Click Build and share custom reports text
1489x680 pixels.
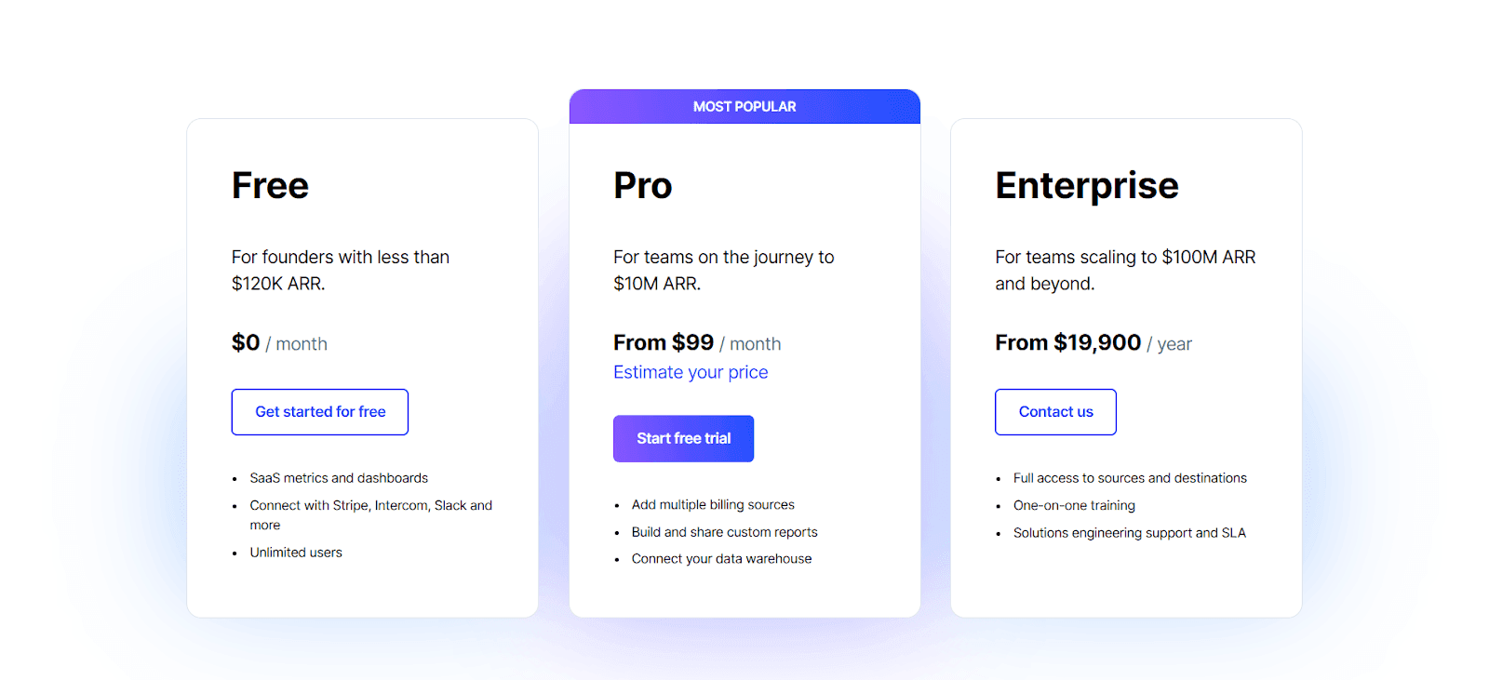pos(724,531)
